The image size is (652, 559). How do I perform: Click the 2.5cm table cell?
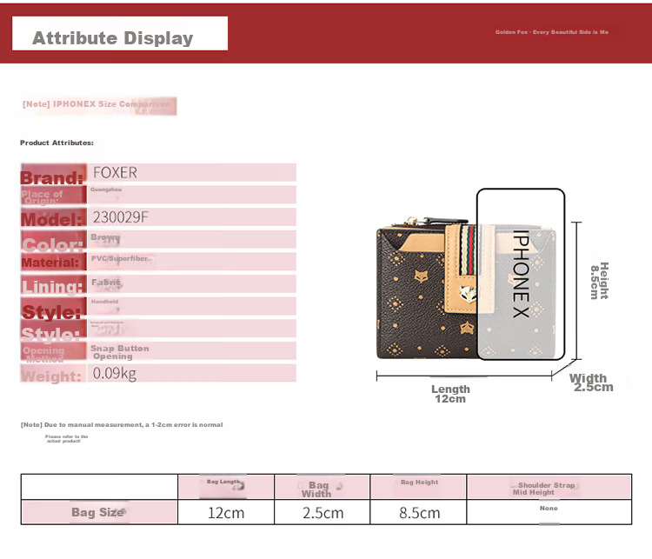323,512
